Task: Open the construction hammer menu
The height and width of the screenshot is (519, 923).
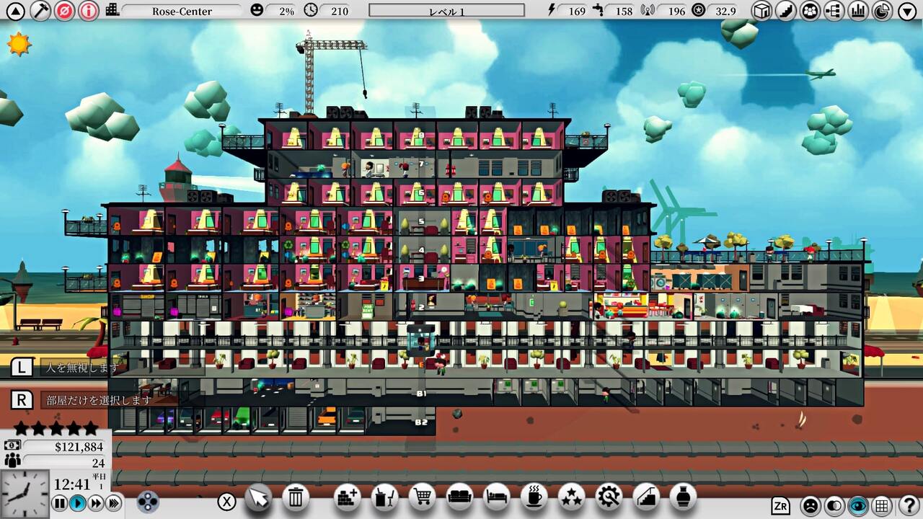Action: [40, 11]
